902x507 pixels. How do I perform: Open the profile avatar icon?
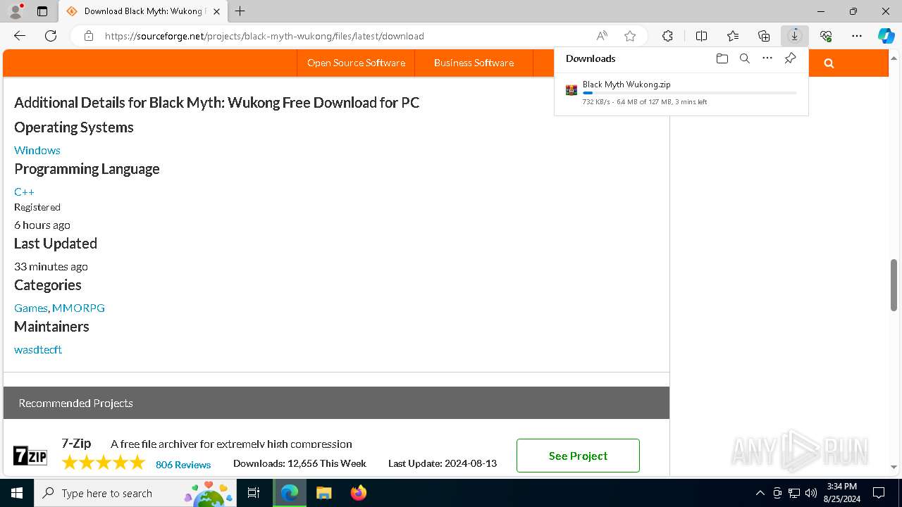(16, 11)
